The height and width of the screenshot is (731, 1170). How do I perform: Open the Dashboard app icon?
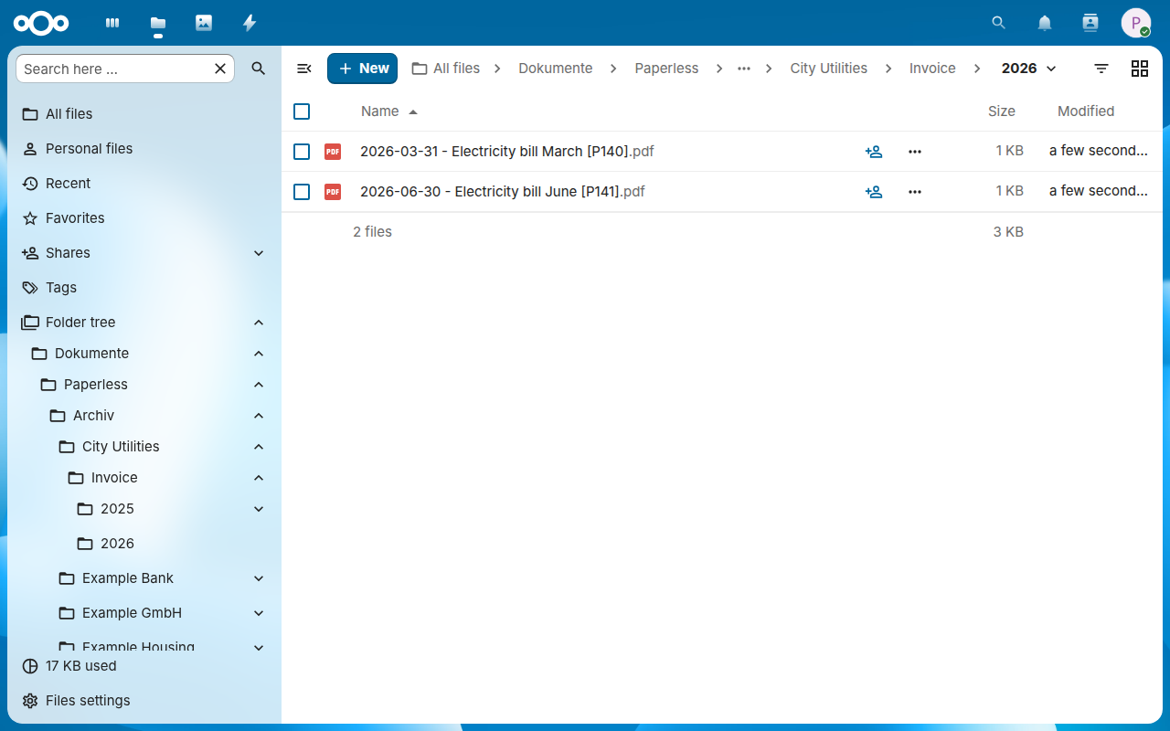[112, 23]
